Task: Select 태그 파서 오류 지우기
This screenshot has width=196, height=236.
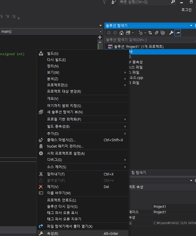Action: click(x=64, y=219)
